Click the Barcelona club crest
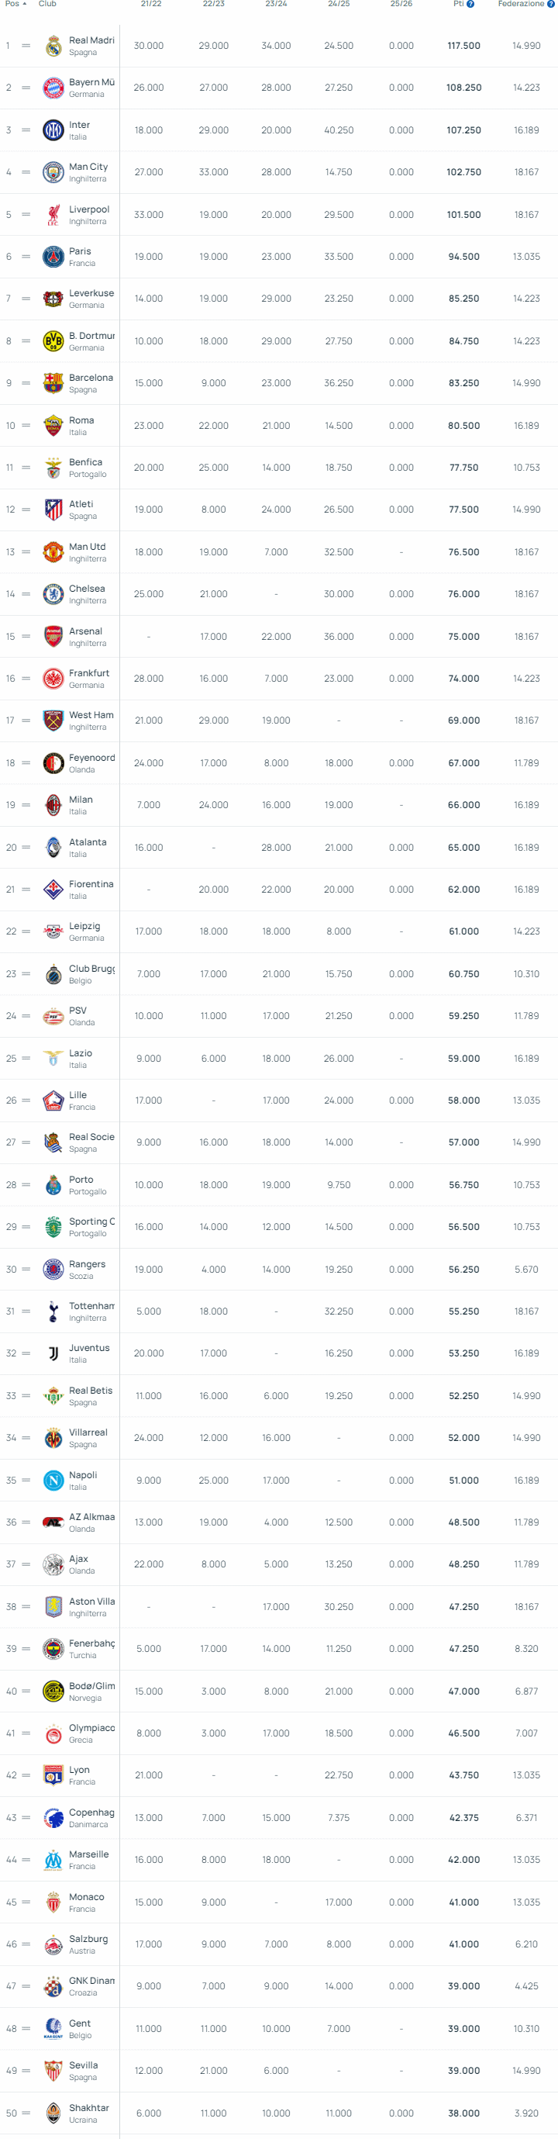Screen dimensions: 558x2139 [x=53, y=383]
